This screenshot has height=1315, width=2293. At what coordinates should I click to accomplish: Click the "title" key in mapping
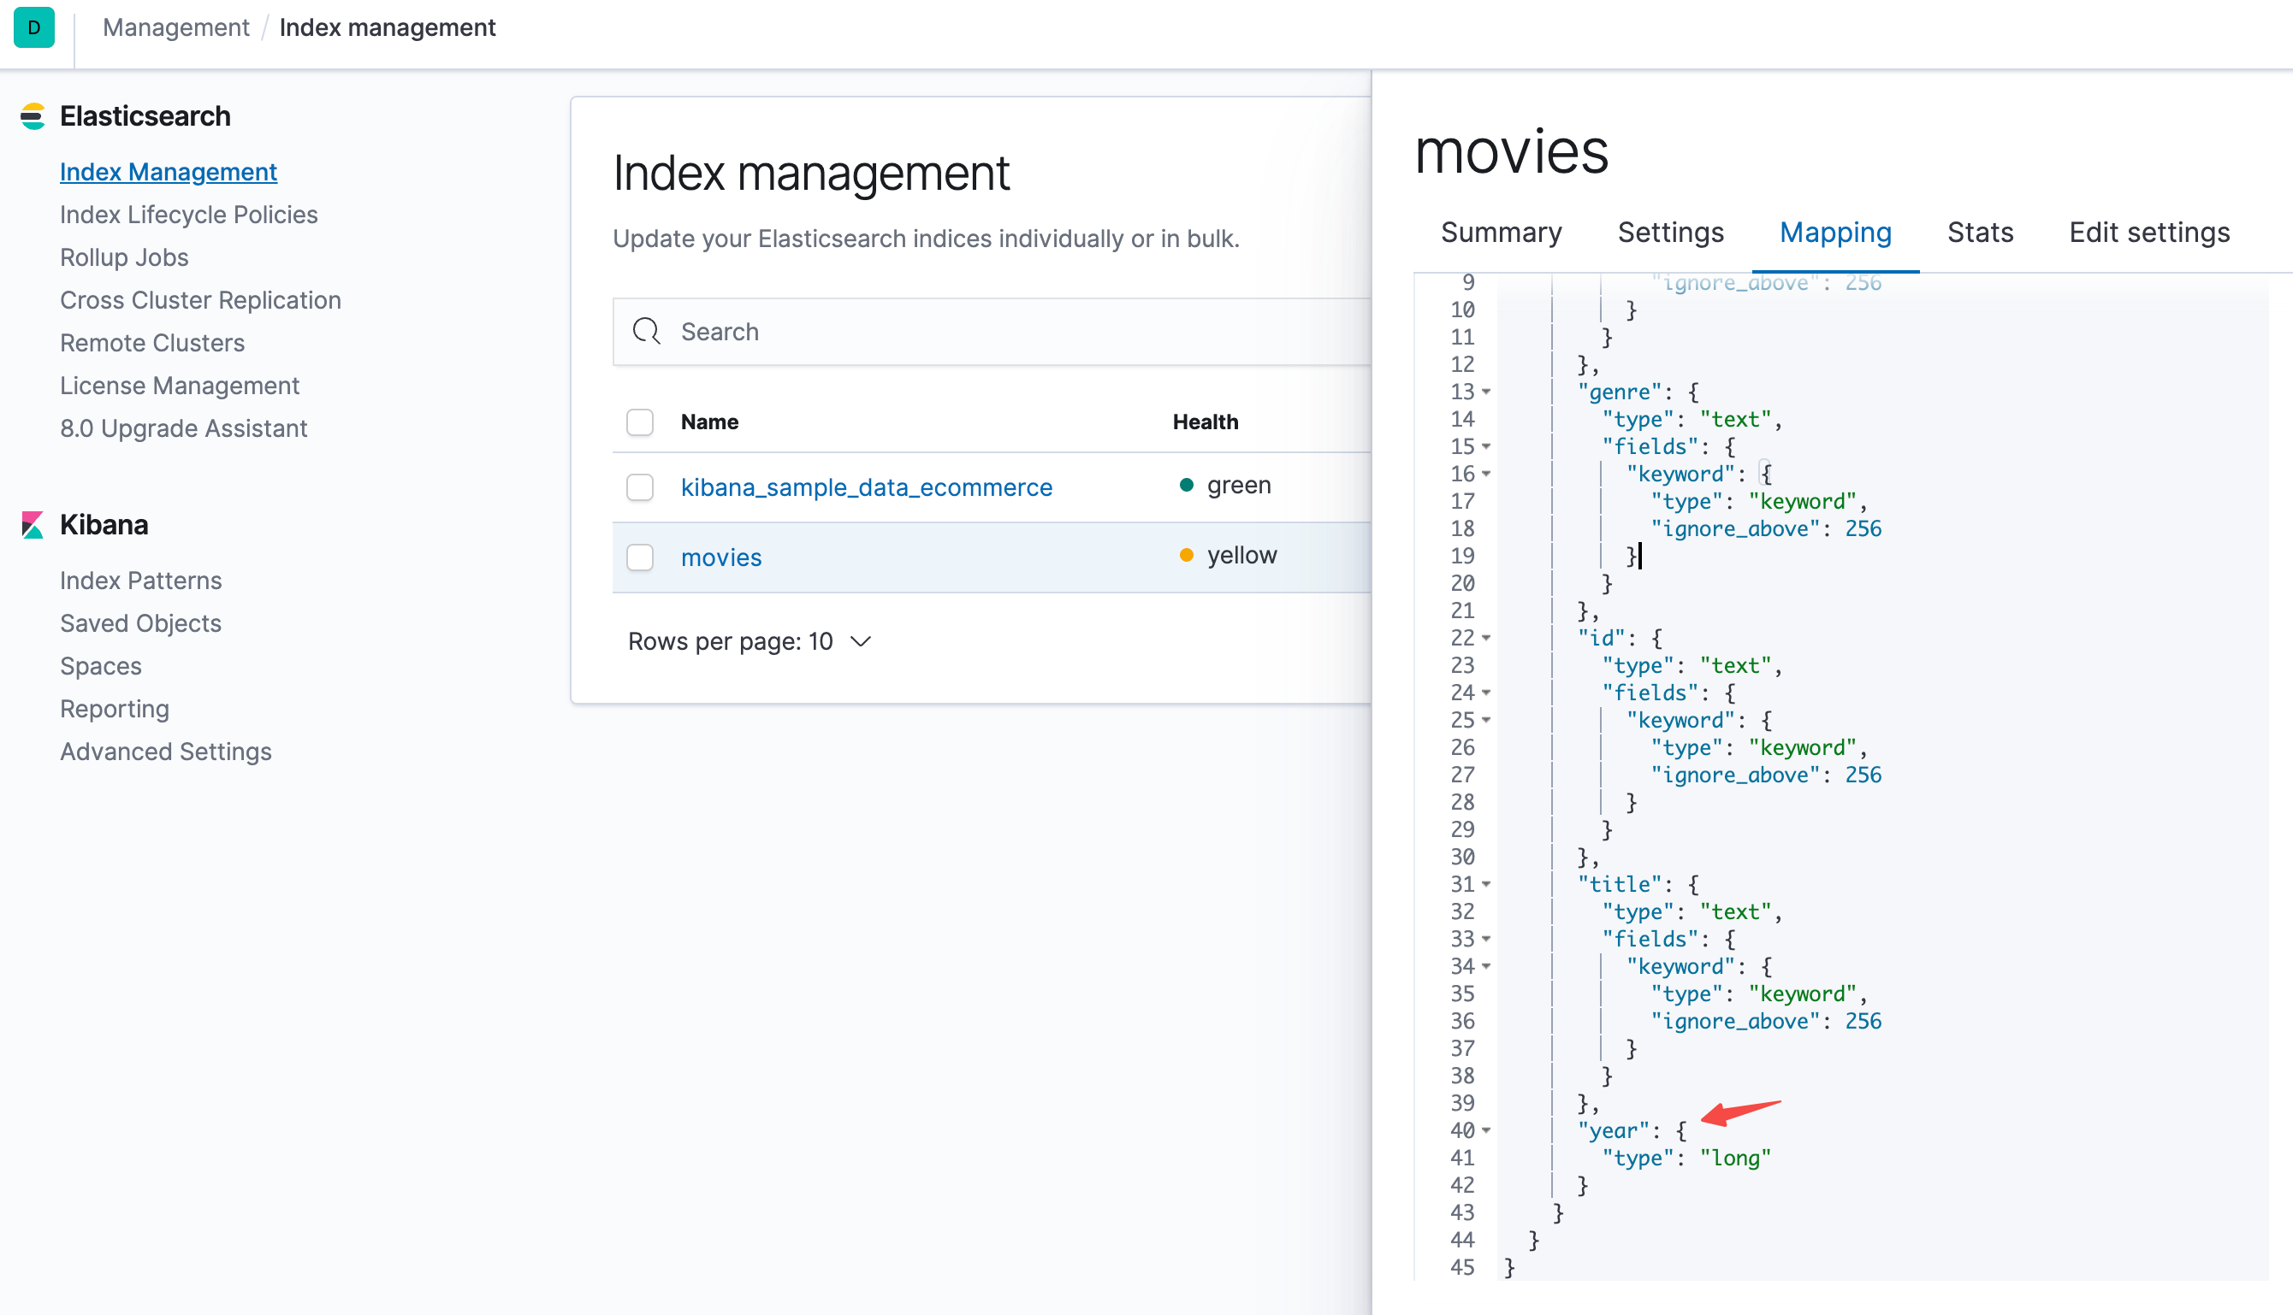[1619, 884]
